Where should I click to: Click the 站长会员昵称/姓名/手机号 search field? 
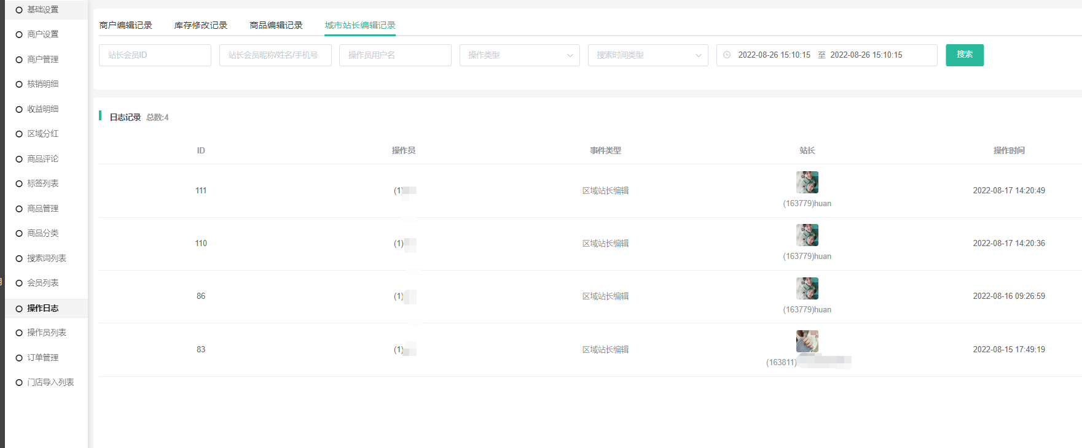[275, 55]
